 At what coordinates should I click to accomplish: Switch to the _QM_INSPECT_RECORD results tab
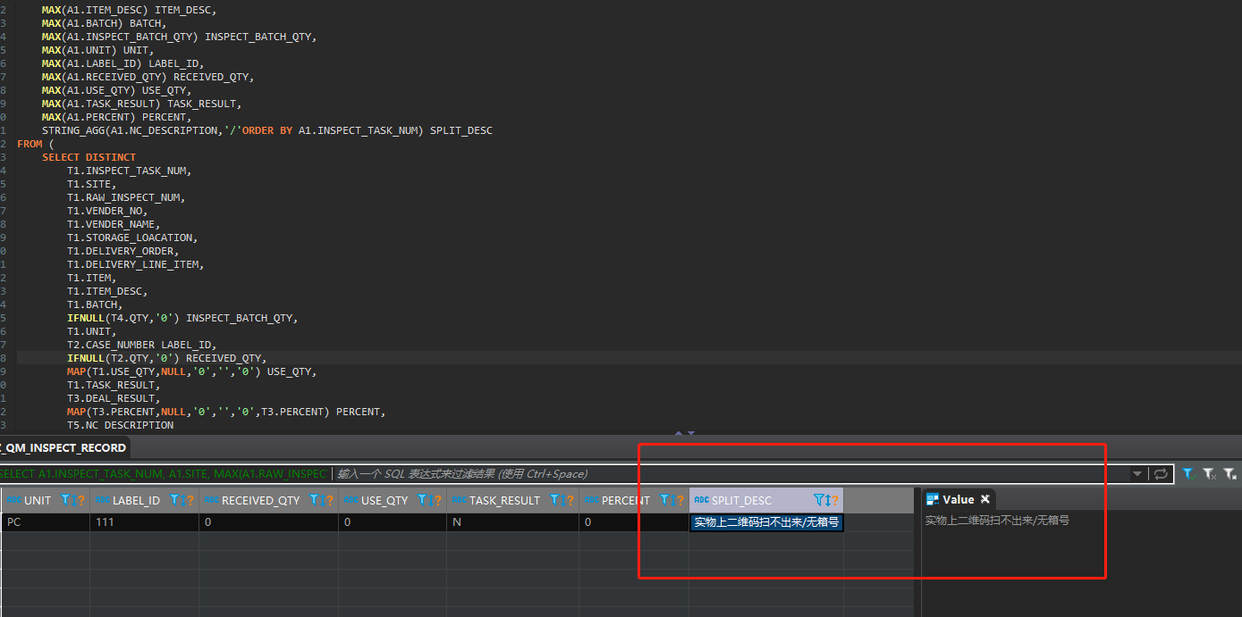click(x=63, y=449)
